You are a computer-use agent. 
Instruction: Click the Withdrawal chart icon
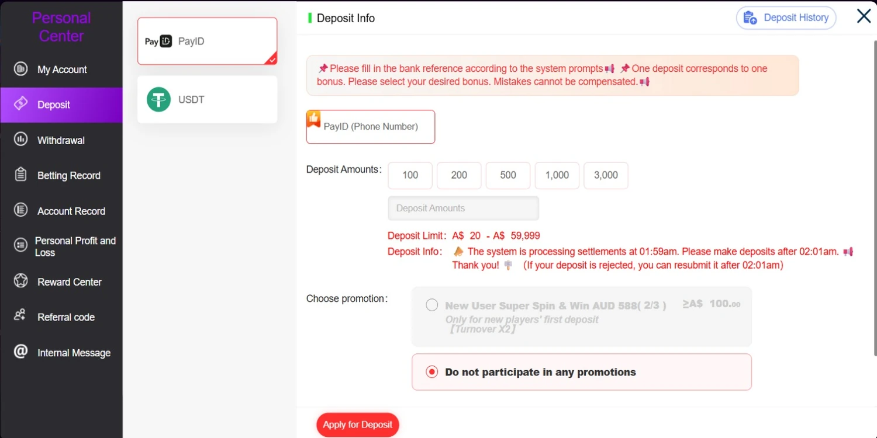pos(21,140)
